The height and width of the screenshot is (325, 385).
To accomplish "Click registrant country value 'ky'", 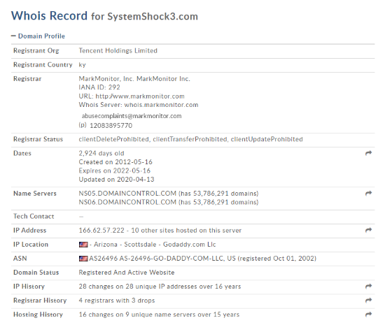I will pos(83,65).
